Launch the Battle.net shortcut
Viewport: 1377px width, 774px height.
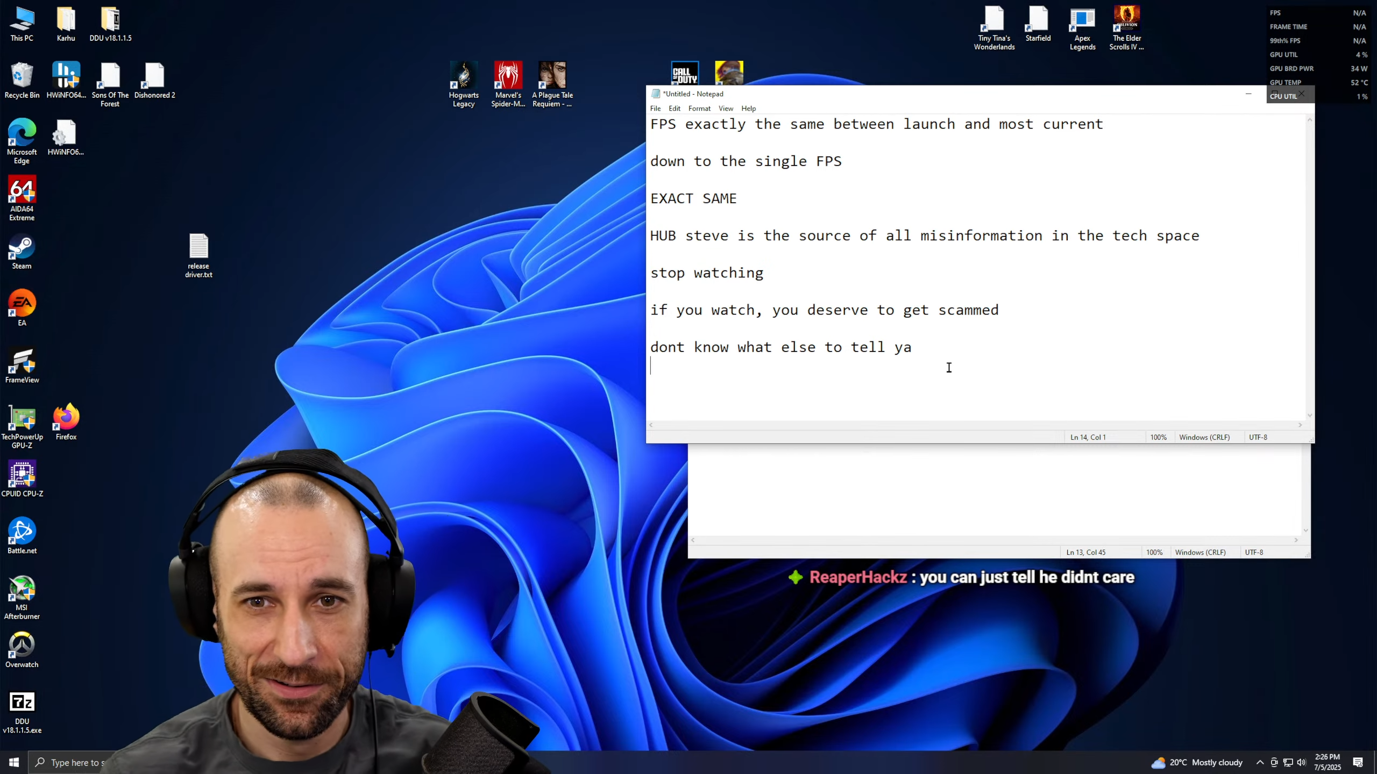pos(22,536)
